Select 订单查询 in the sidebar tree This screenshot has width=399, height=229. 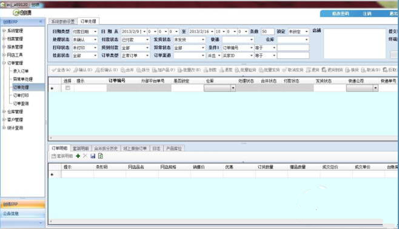click(21, 104)
